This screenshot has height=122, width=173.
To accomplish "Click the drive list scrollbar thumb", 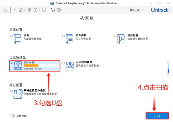I will pos(168,71).
